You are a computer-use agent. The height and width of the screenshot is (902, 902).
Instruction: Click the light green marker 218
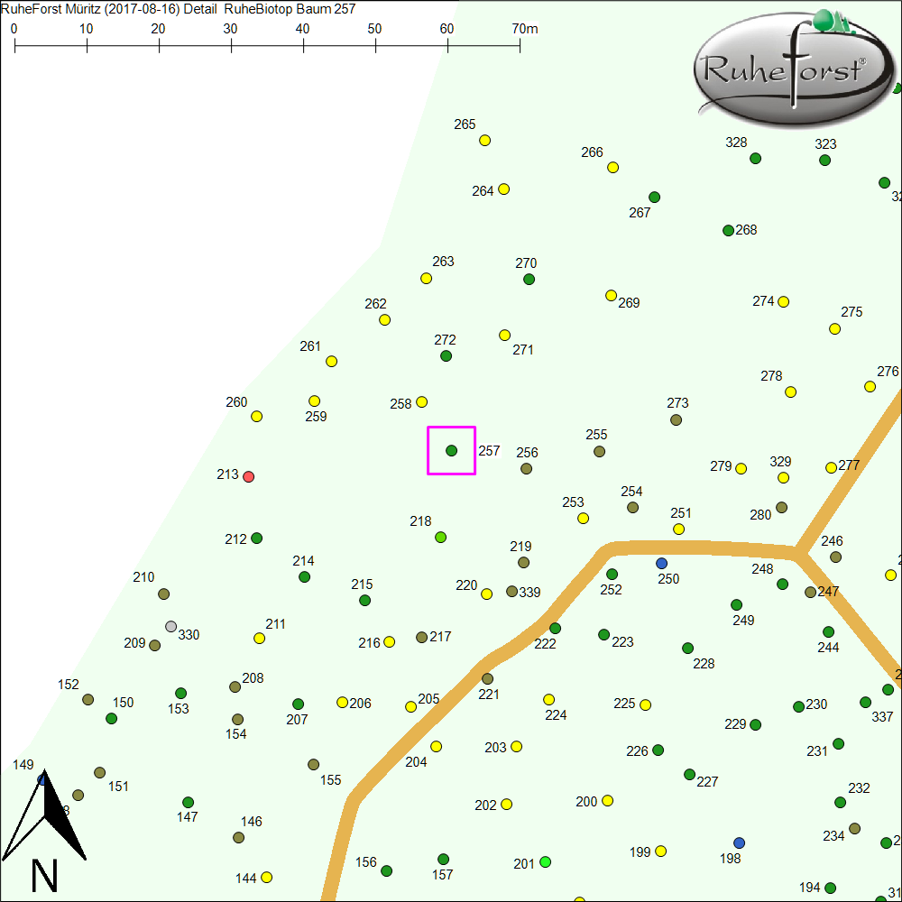(x=440, y=538)
